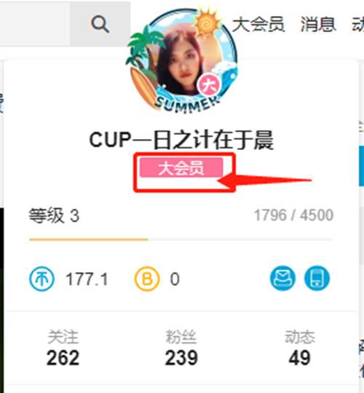Click the 1796 / 4500 experience text
Screen dimensions: 364x393
click(294, 215)
